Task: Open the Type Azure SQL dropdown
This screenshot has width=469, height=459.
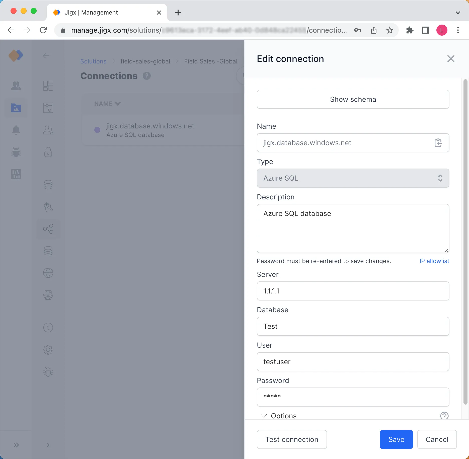Action: 353,178
